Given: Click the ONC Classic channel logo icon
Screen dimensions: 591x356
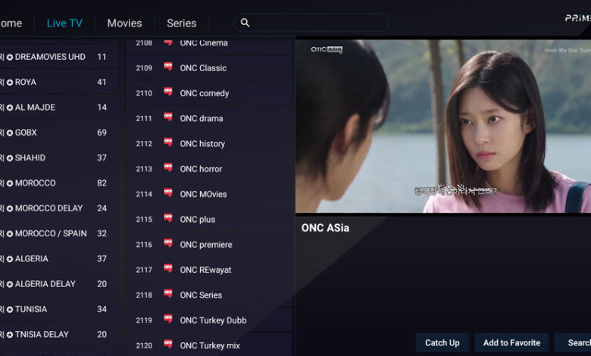Looking at the screenshot, I should [168, 67].
